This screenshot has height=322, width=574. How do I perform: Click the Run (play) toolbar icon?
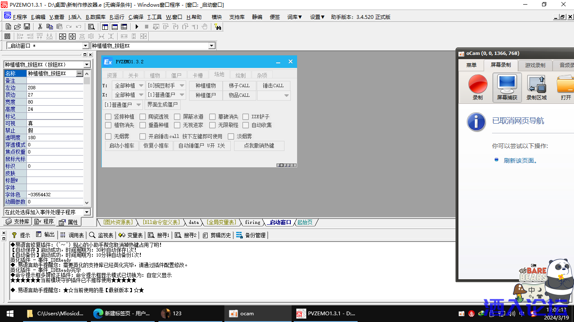[x=137, y=27]
